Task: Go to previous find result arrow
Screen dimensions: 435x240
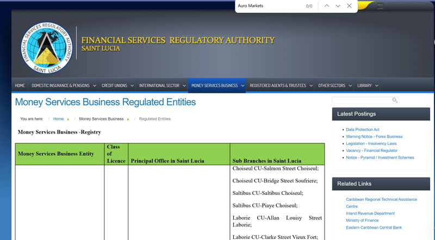Action: point(327,5)
